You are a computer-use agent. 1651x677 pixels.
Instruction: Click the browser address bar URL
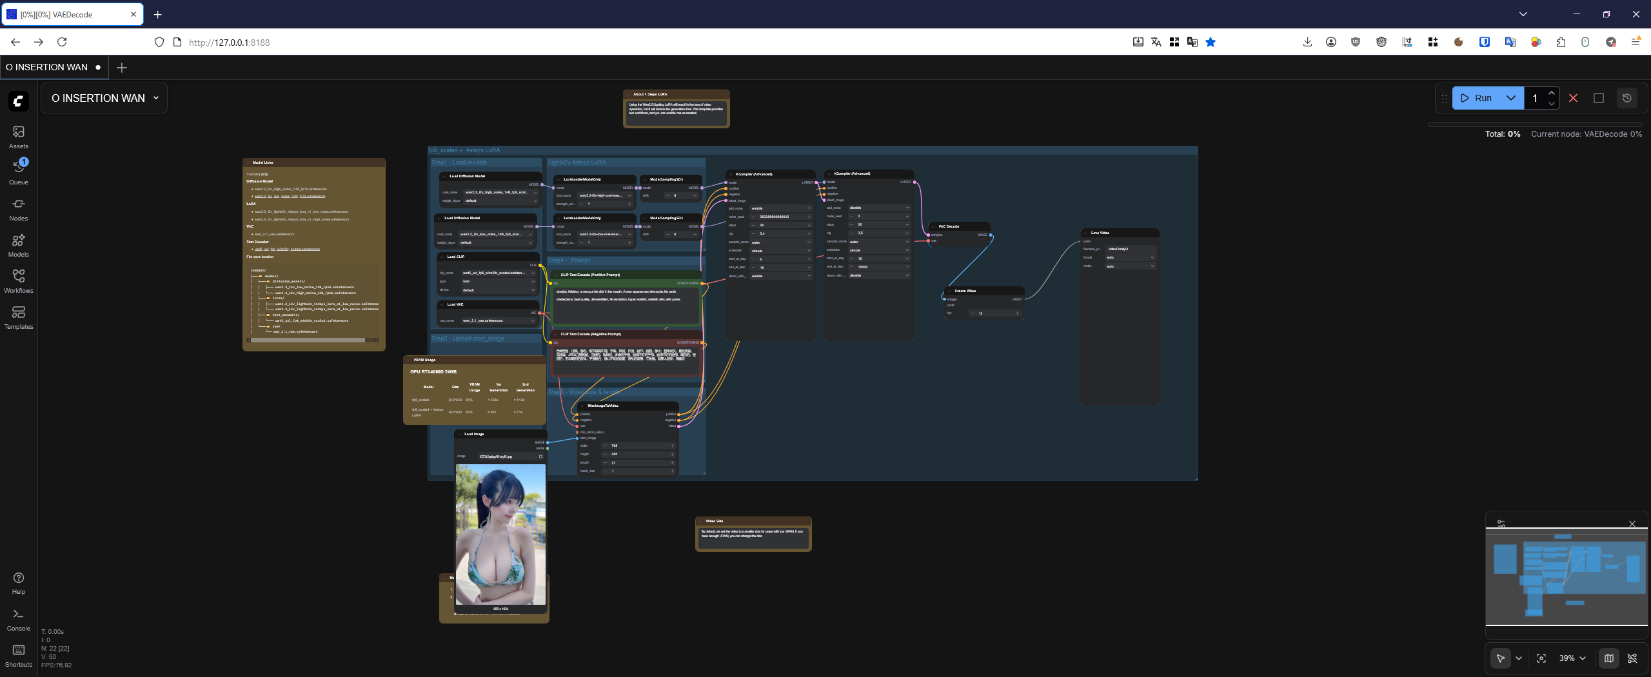230,43
